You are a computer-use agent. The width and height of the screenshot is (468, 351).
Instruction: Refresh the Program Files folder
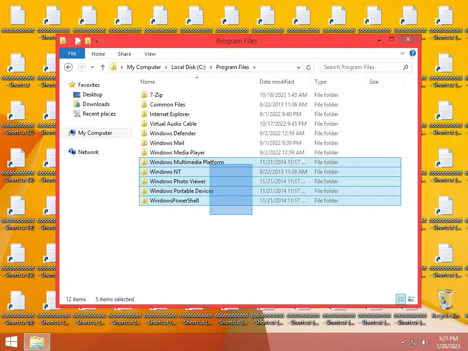pyautogui.click(x=308, y=68)
